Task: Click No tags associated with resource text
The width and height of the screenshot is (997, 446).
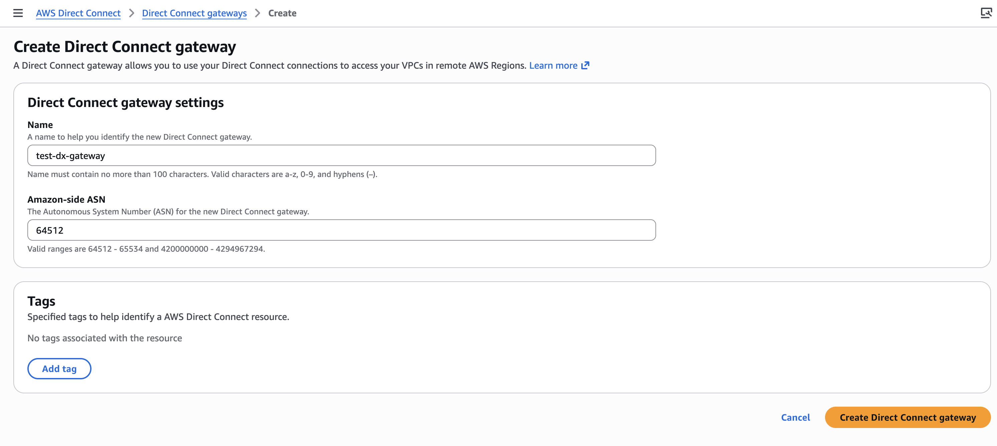Action: pos(105,338)
